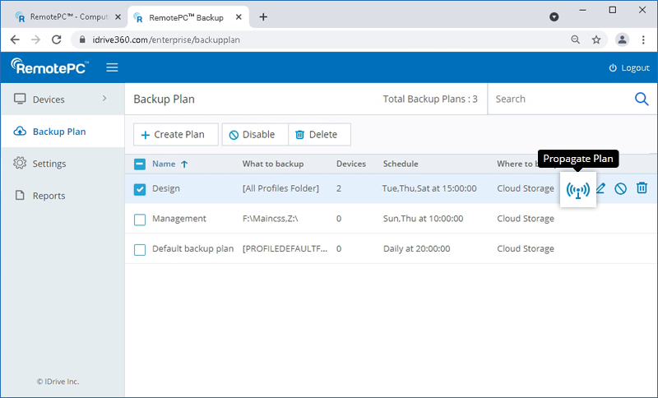Click the Create Plan button
This screenshot has height=398, width=658.
pos(175,135)
